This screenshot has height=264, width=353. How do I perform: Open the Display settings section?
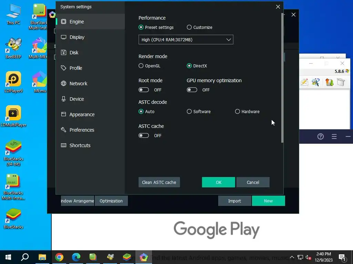90,37
